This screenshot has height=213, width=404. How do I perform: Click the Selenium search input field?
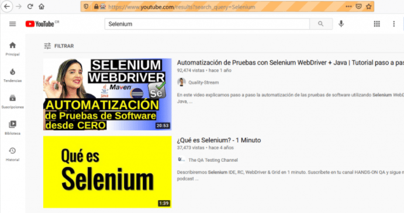tap(207, 24)
